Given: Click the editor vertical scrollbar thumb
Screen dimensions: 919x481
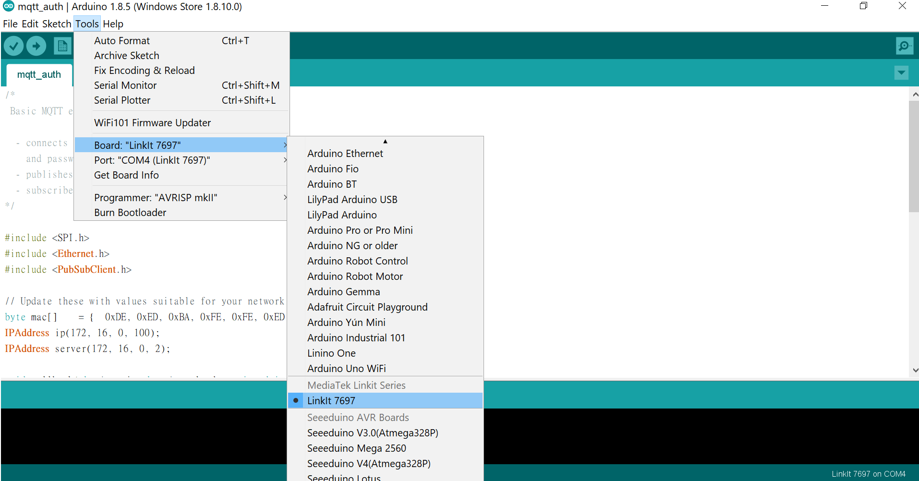Looking at the screenshot, I should pos(914,156).
